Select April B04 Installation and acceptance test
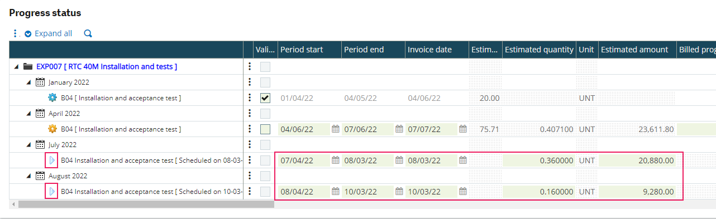 121,129
